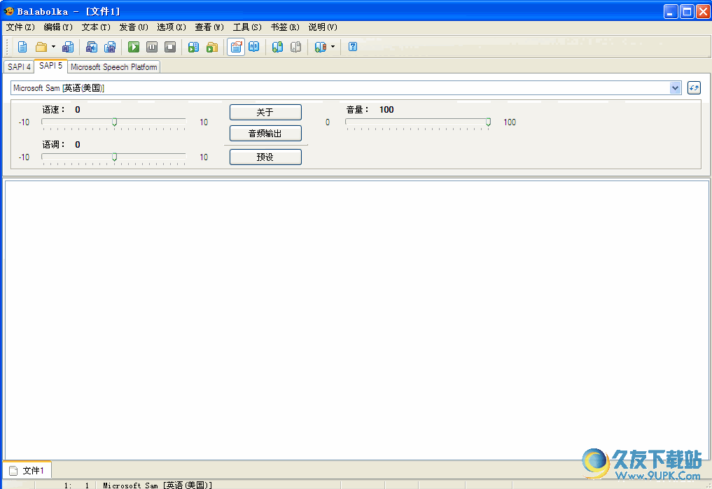Viewport: 712px width, 489px height.
Task: Click the refresh voice list icon
Action: point(694,87)
